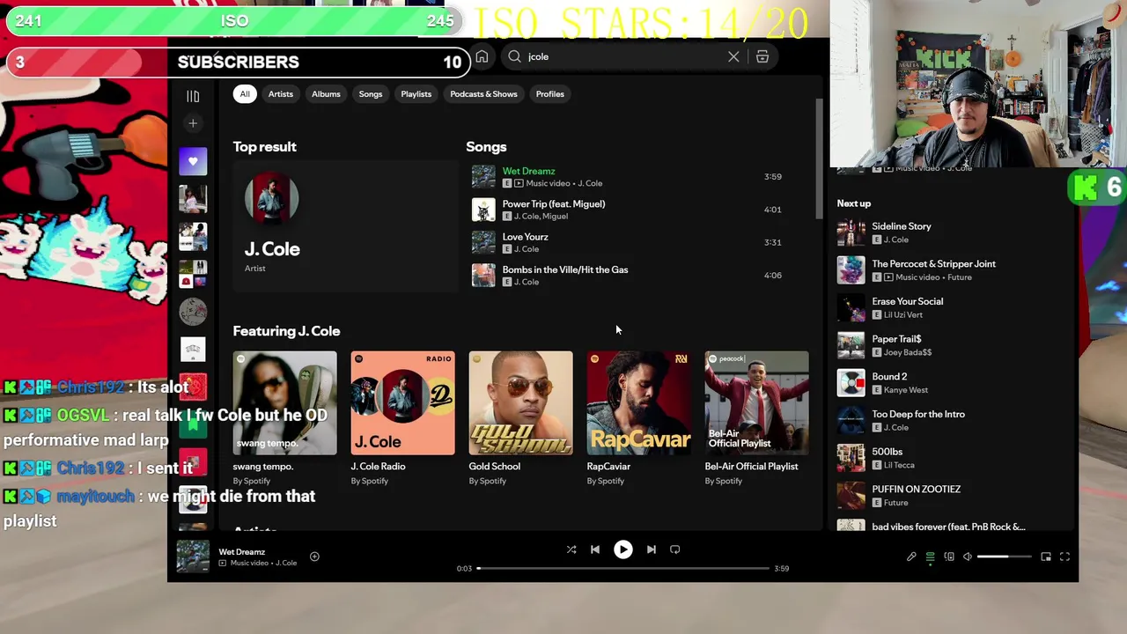The height and width of the screenshot is (634, 1127).
Task: Skip to previous track
Action: (595, 549)
